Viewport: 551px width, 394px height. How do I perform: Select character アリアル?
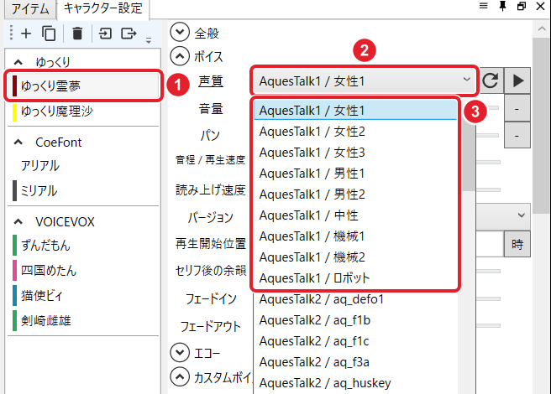[x=84, y=166]
